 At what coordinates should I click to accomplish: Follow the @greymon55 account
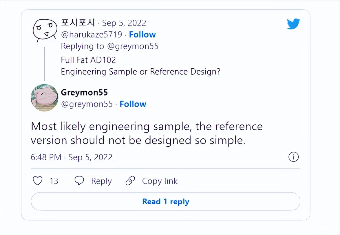(x=133, y=104)
